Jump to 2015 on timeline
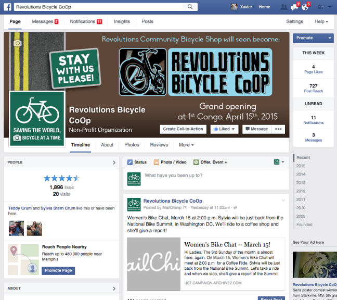This screenshot has height=300, width=337. coord(301,166)
